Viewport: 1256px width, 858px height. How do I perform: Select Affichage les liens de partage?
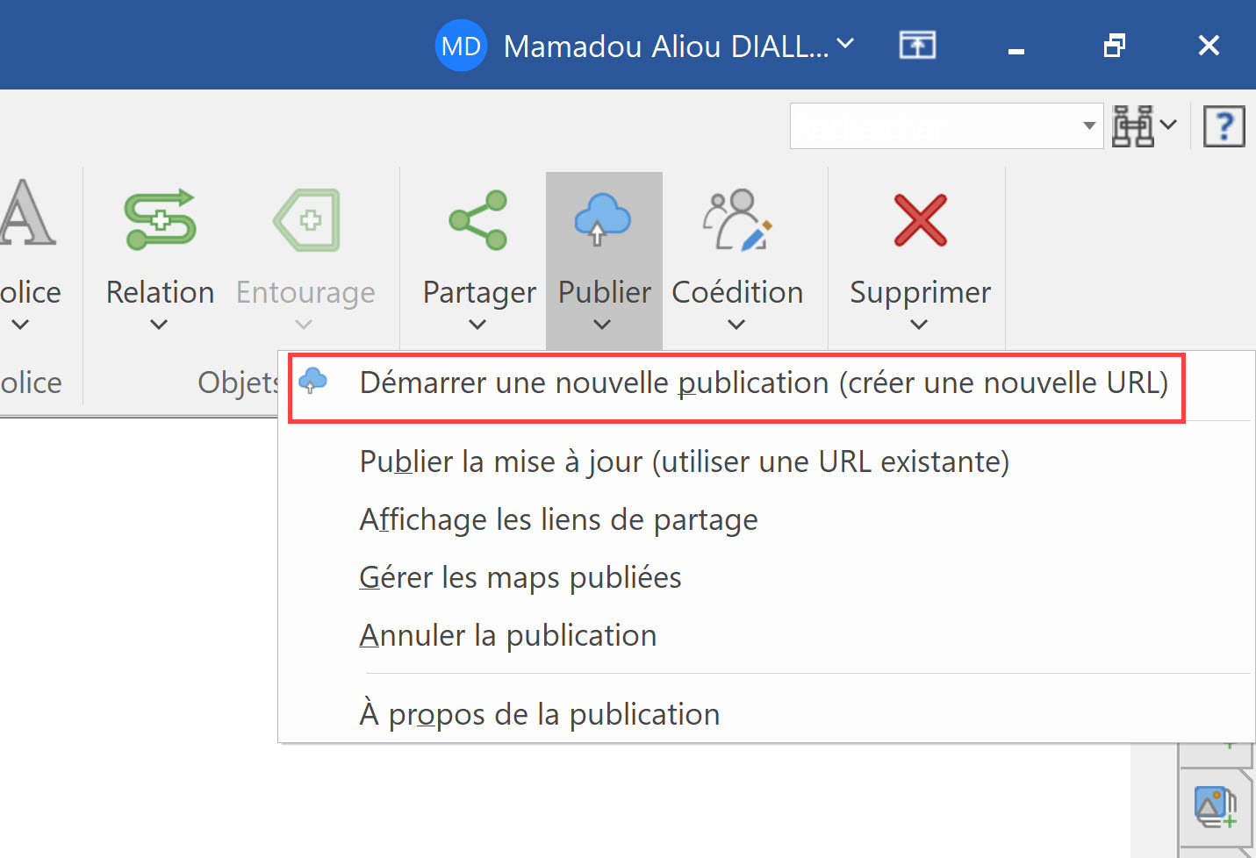click(558, 519)
